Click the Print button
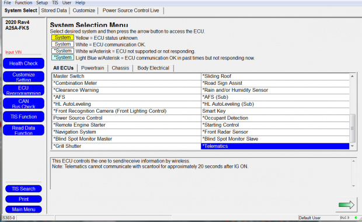 point(23,199)
